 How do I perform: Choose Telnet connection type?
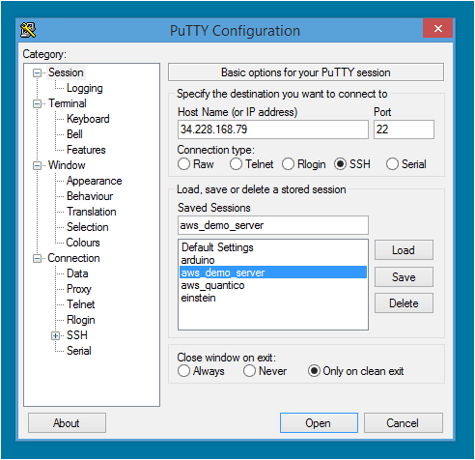[x=236, y=164]
